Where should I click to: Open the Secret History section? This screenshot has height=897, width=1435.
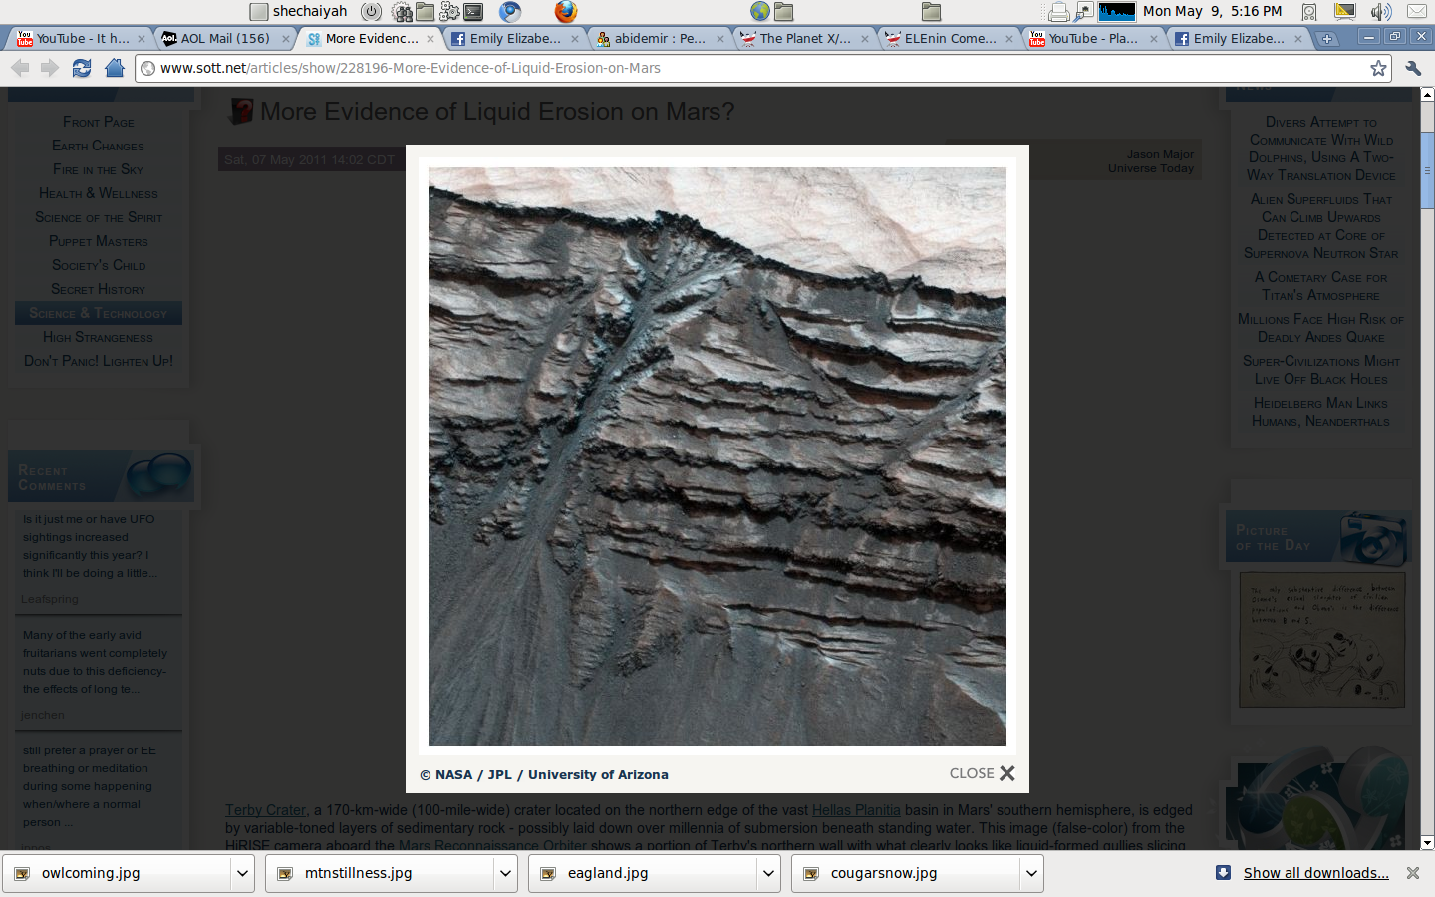(99, 289)
